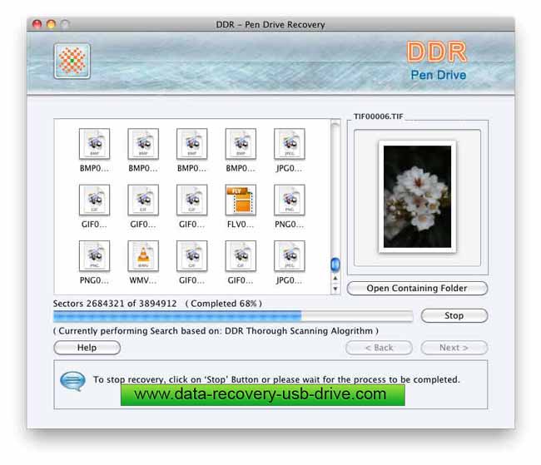
Task: Click the blue scanning progress bar
Action: pyautogui.click(x=233, y=316)
